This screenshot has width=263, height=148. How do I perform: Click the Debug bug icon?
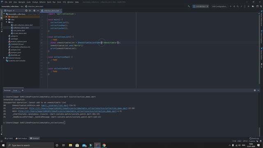coord(234,7)
